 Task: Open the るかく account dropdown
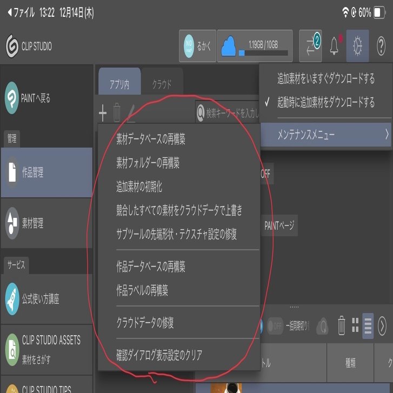(x=197, y=46)
